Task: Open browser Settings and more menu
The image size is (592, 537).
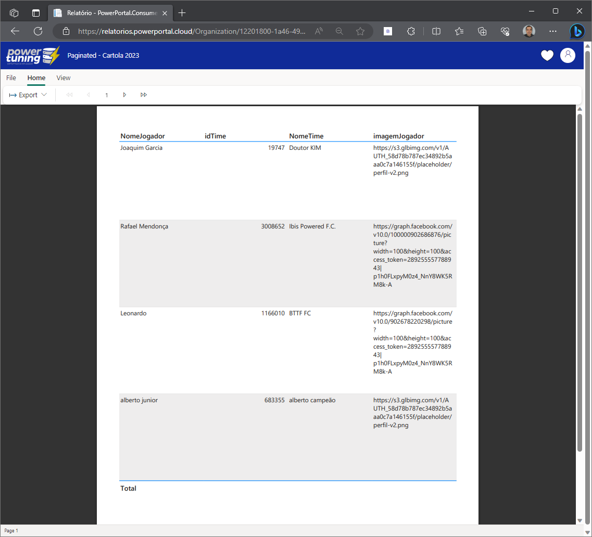Action: click(553, 31)
